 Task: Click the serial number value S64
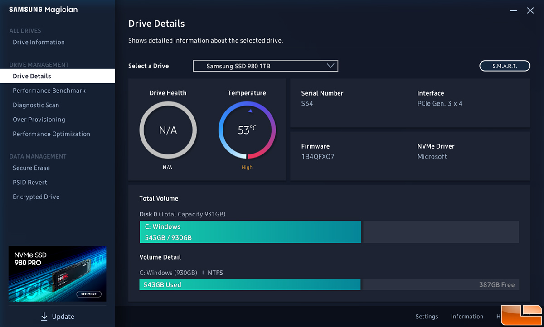[307, 104]
